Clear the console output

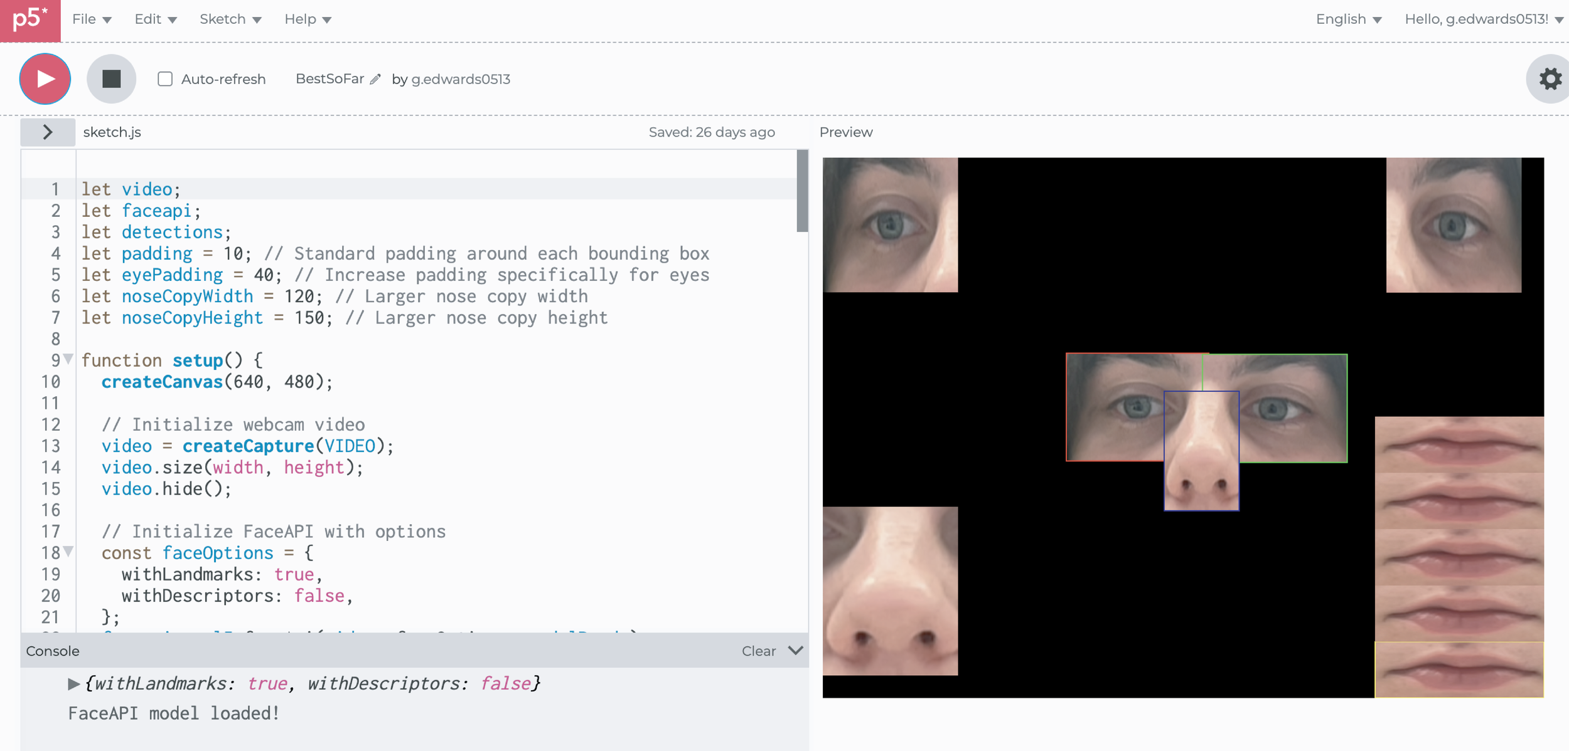click(758, 651)
